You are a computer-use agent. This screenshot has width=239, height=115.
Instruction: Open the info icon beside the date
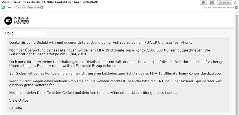tap(236, 7)
